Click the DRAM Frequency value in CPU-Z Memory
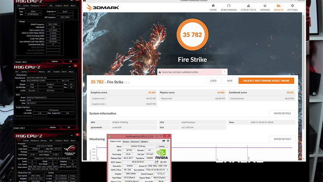 pos(53,25)
